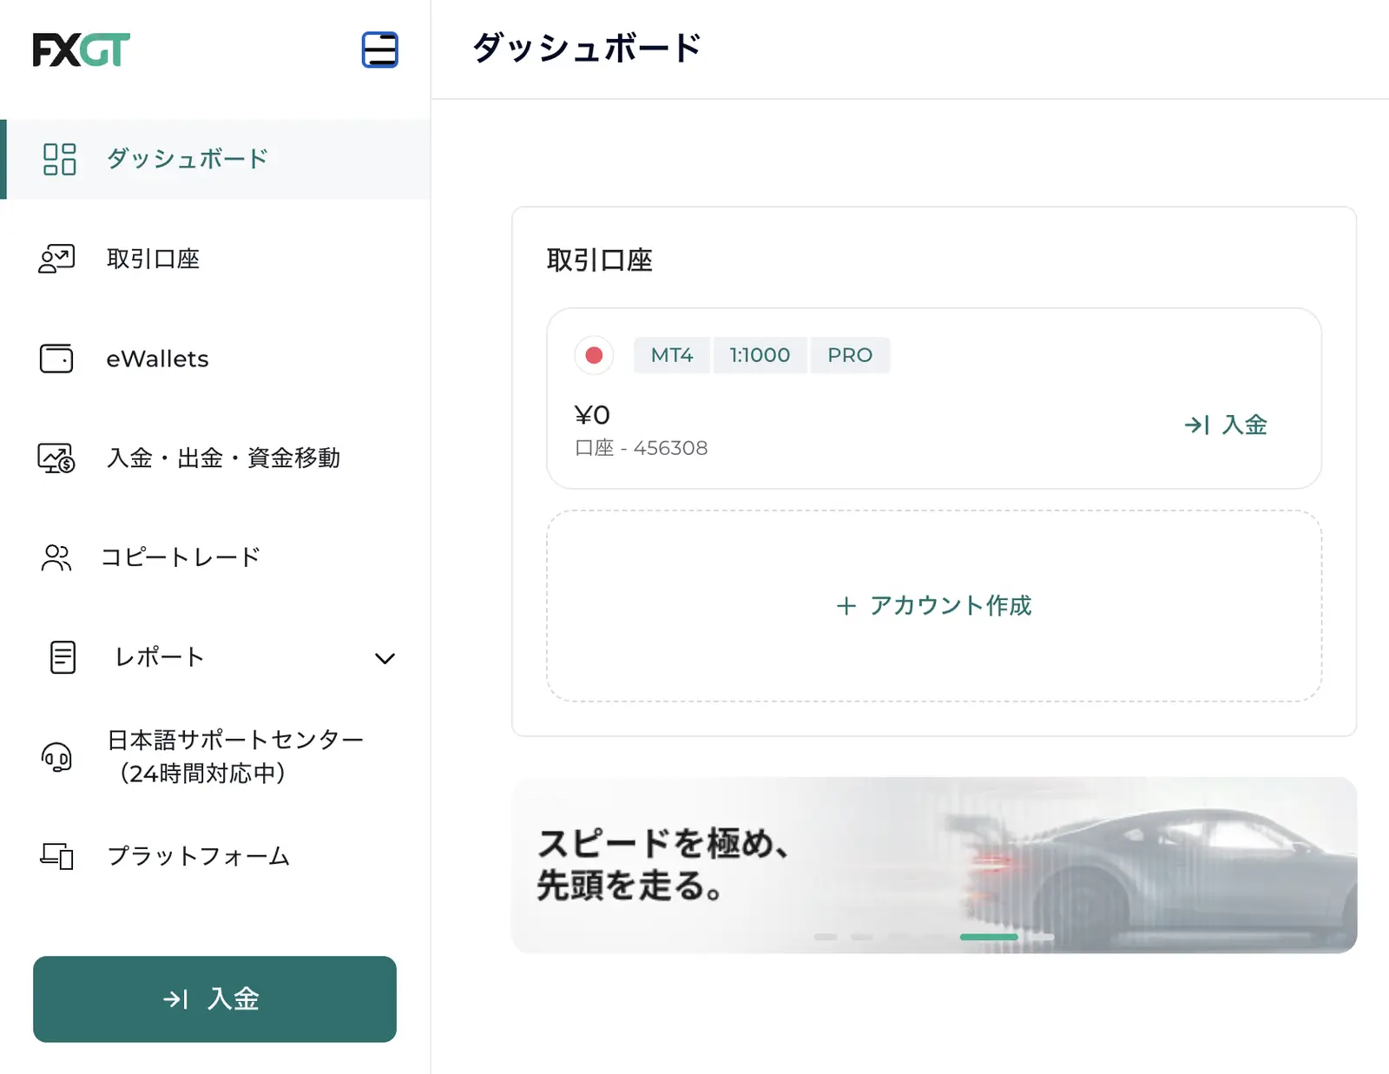Click the 口座 - 456308 account number

click(x=642, y=448)
